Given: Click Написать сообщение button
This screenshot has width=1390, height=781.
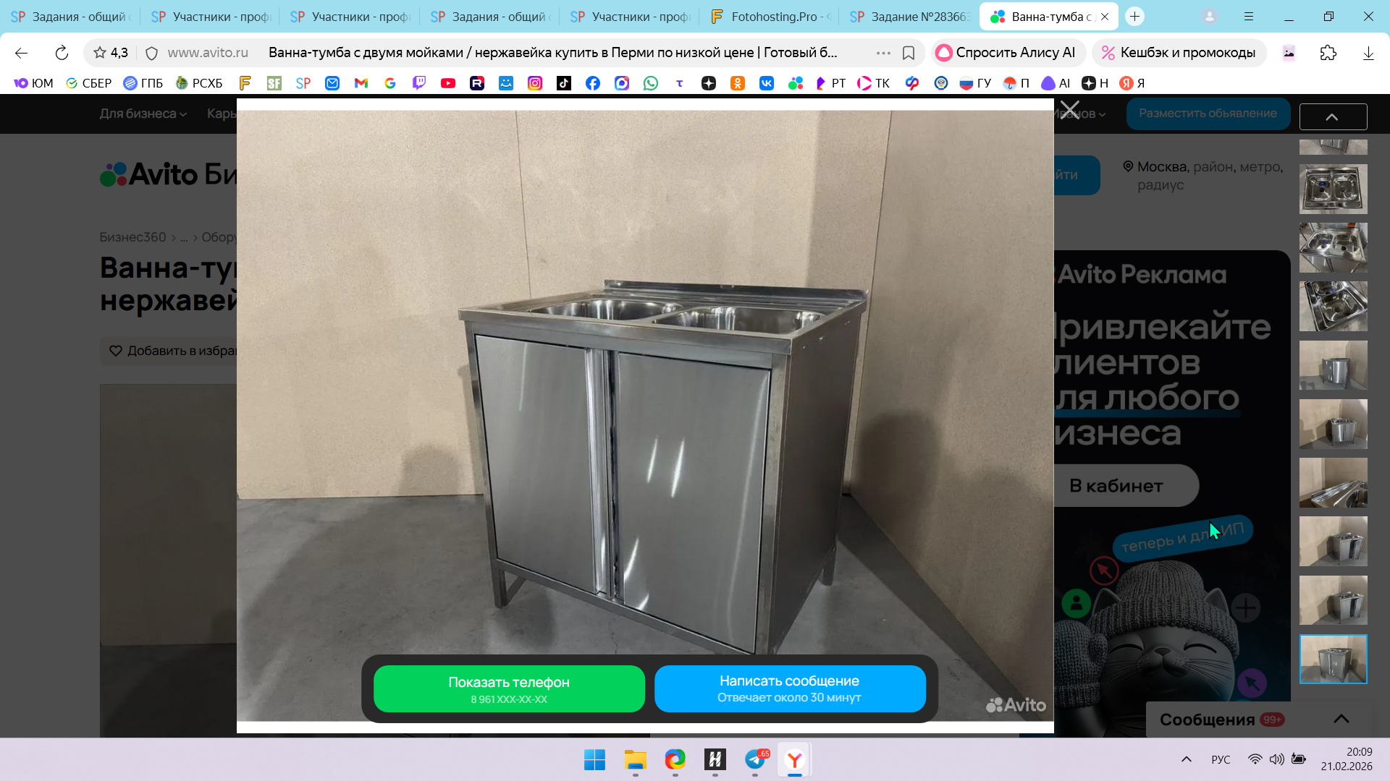Looking at the screenshot, I should [789, 689].
